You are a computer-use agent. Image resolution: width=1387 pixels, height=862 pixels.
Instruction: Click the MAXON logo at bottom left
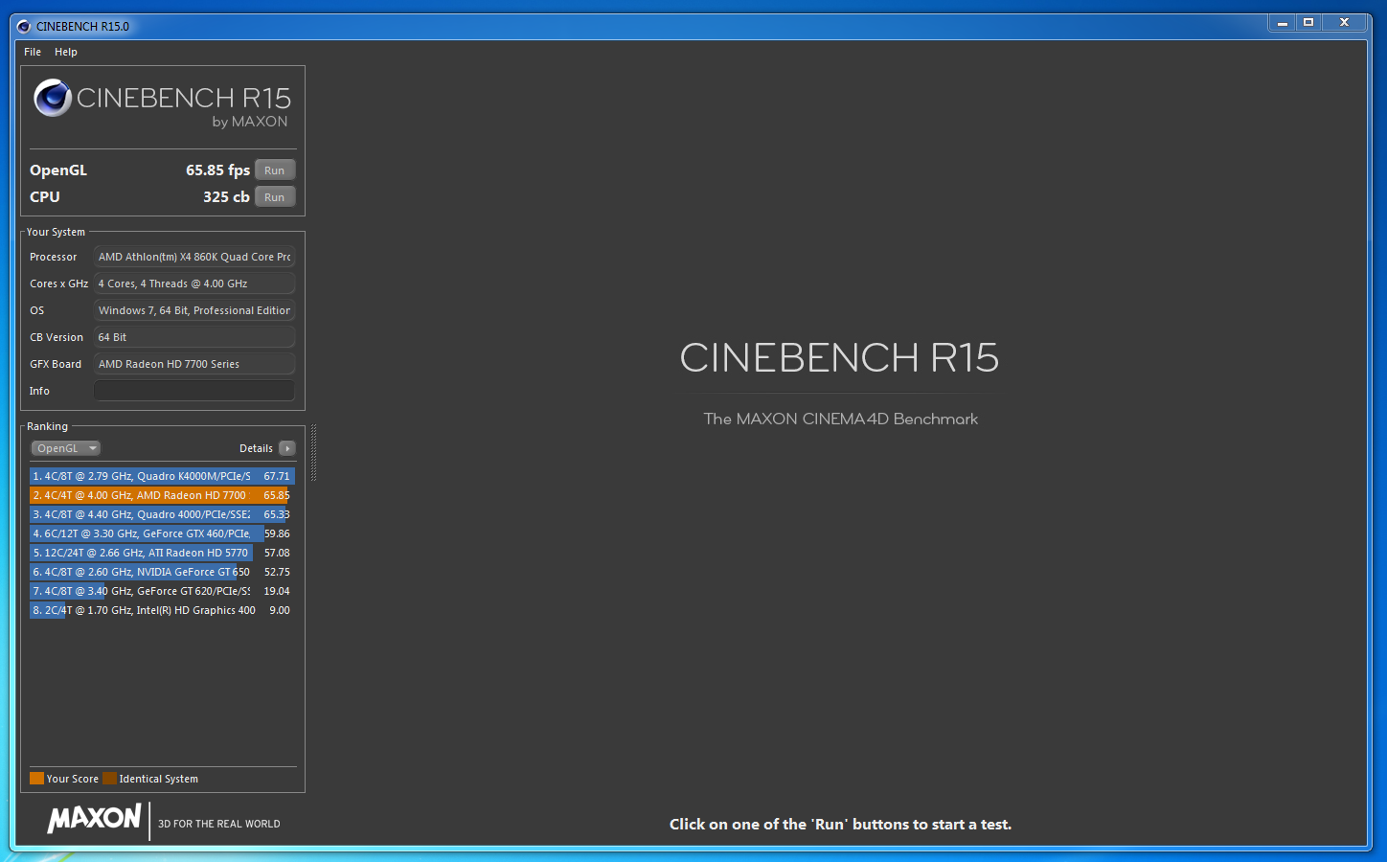[94, 819]
